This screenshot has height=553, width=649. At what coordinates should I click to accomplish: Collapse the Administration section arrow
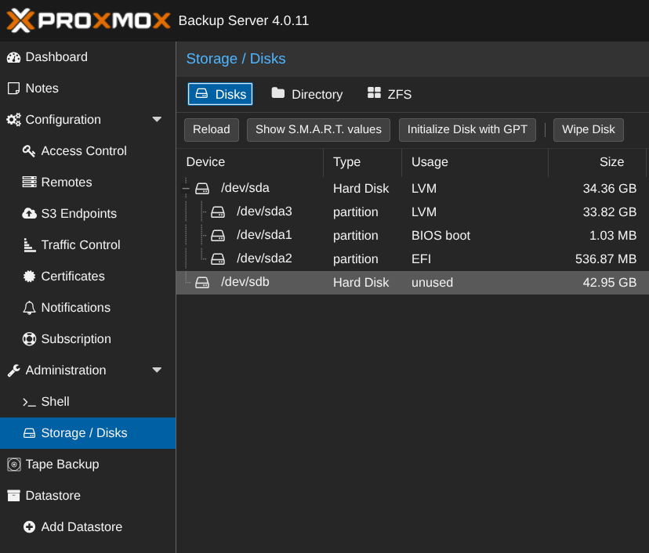coord(157,370)
